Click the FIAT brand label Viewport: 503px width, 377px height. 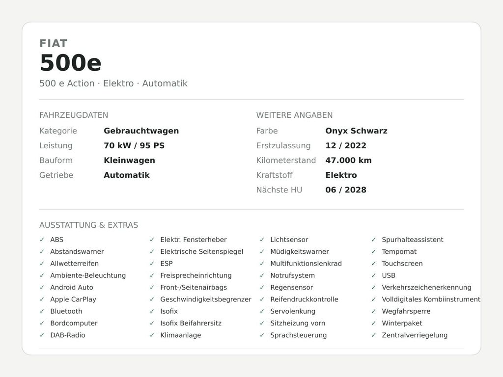(x=54, y=43)
